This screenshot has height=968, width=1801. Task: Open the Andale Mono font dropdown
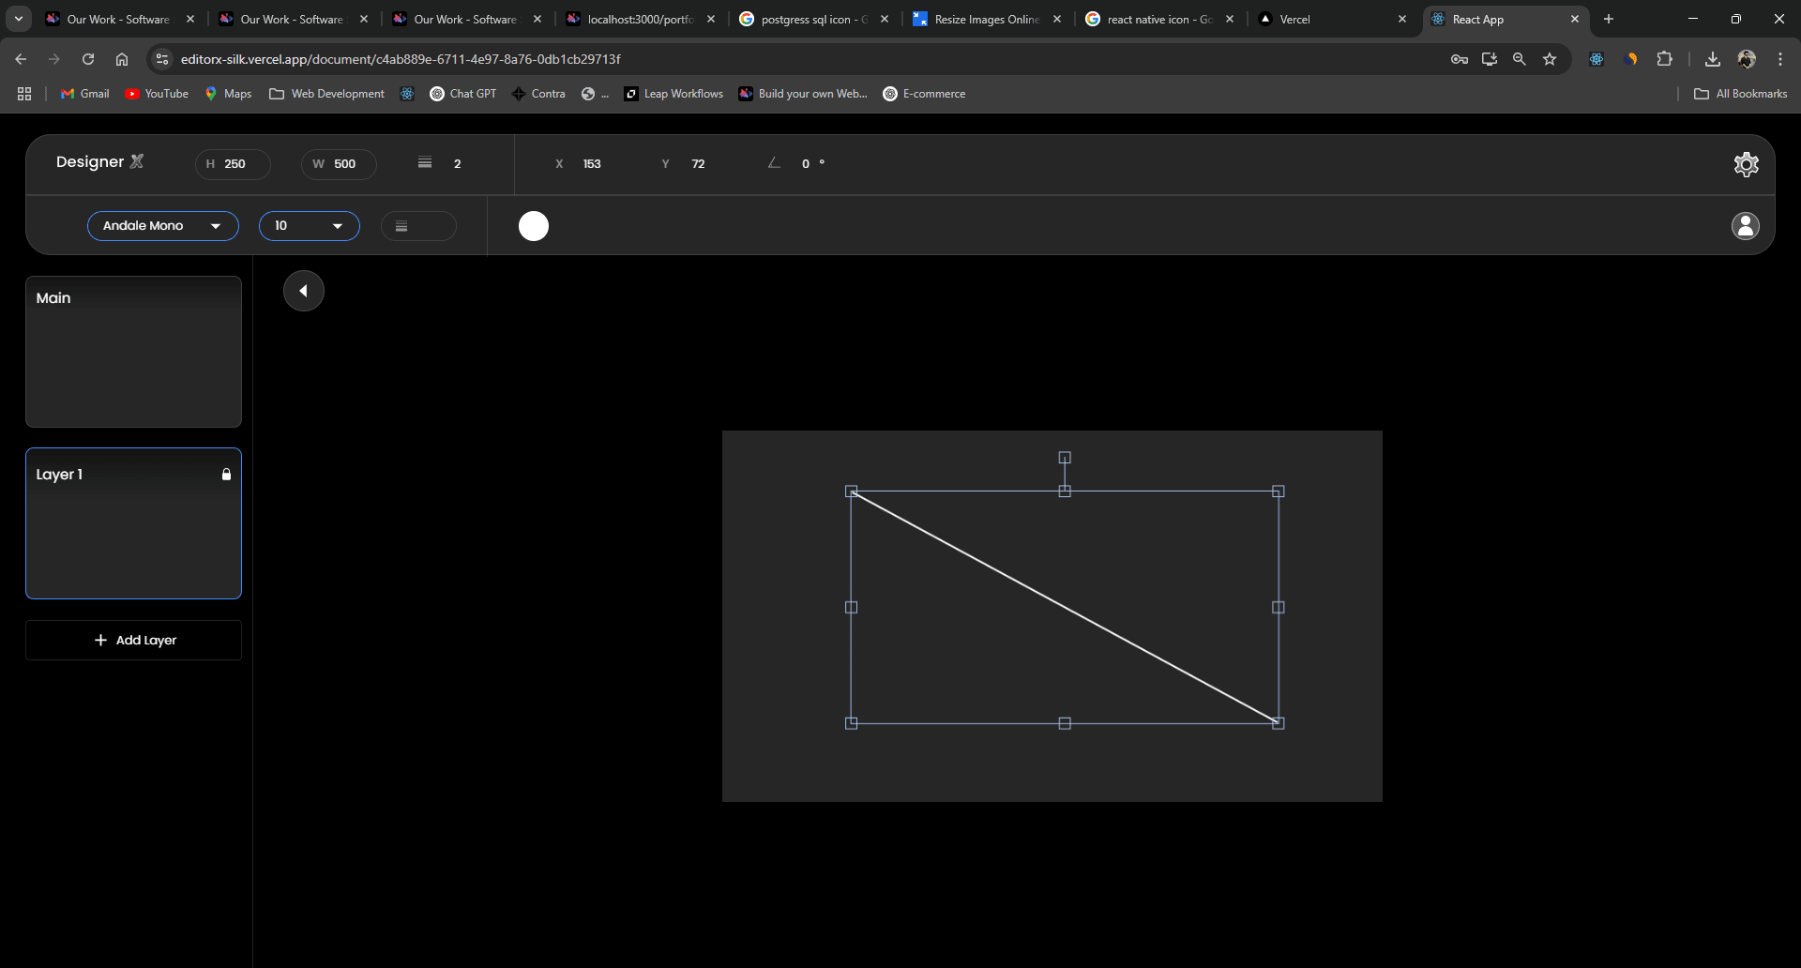[163, 226]
